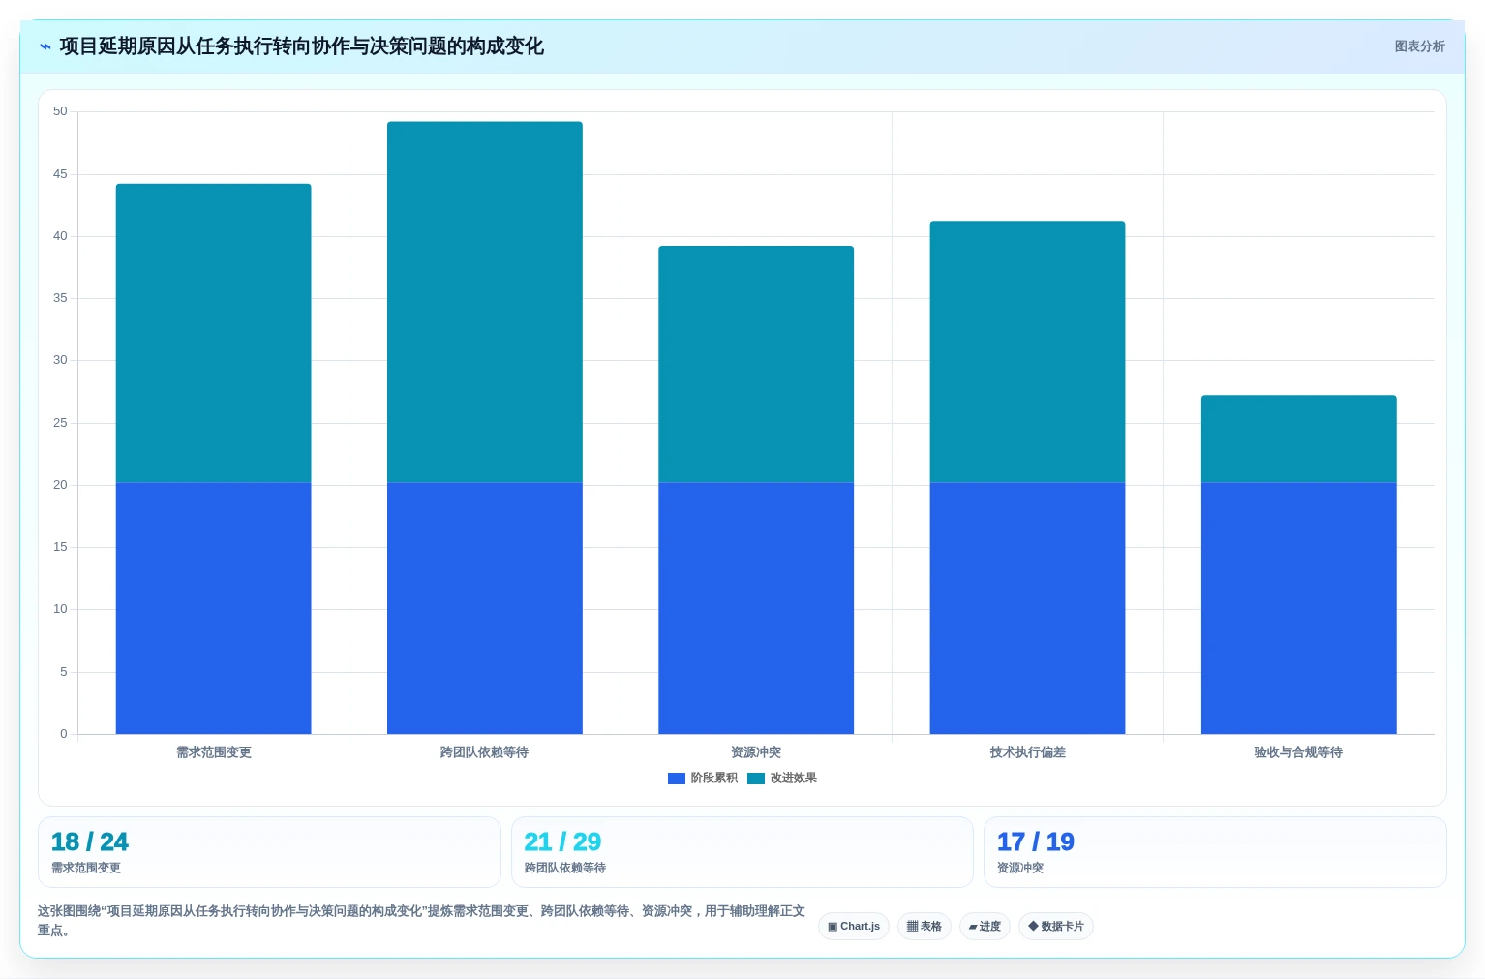Click the blue bar segment for 验收与合规等待
1485x979 pixels.
tap(1299, 608)
